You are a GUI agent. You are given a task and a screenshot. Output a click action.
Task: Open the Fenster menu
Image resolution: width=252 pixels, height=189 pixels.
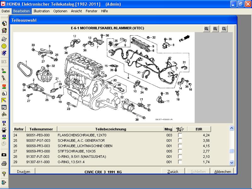91,11
